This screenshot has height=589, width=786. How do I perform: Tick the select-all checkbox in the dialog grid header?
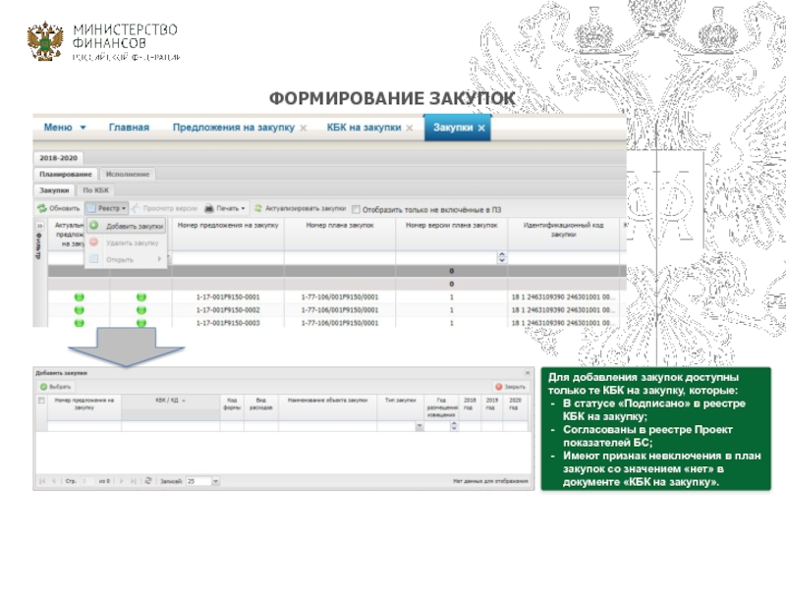point(41,401)
